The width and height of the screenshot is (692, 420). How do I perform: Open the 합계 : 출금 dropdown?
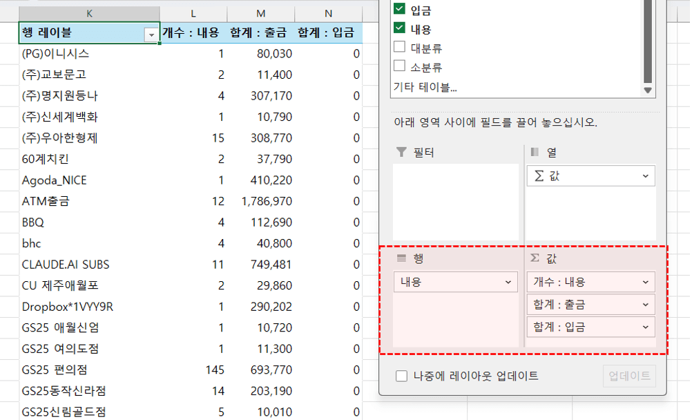pos(644,304)
